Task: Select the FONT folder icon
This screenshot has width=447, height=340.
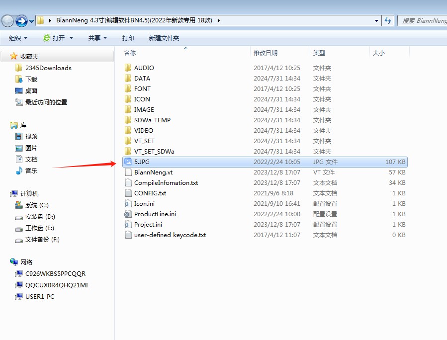Action: tap(128, 88)
